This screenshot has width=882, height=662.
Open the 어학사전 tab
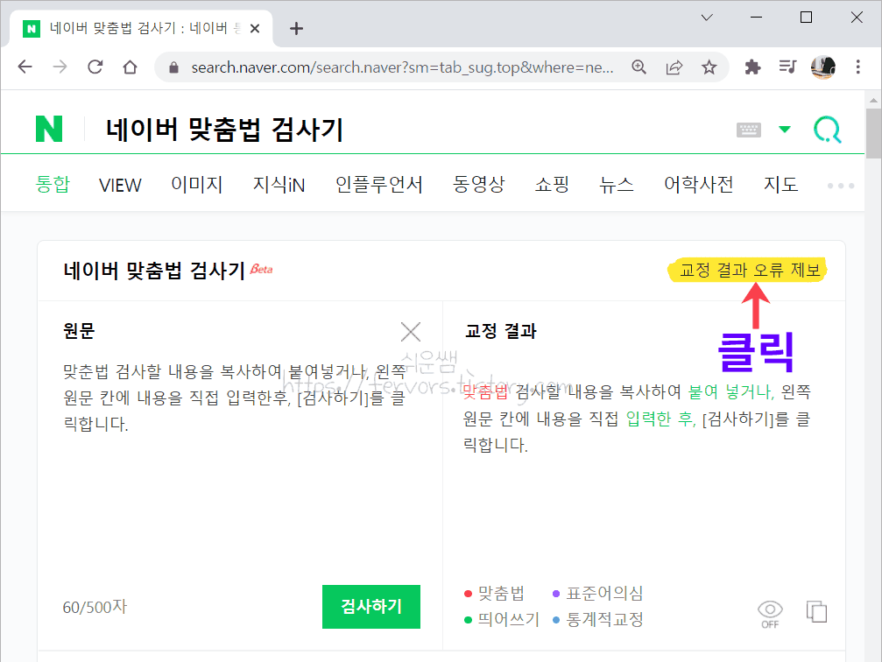[699, 184]
